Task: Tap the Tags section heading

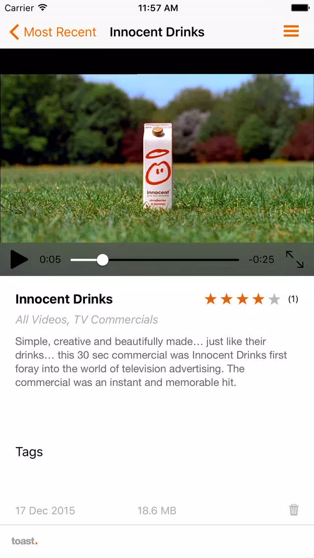Action: pyautogui.click(x=29, y=452)
